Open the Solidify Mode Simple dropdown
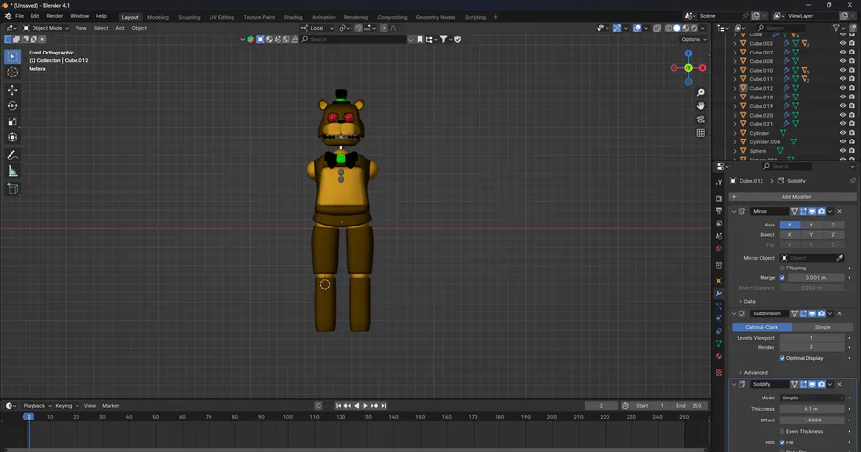The height and width of the screenshot is (452, 861). [x=811, y=398]
